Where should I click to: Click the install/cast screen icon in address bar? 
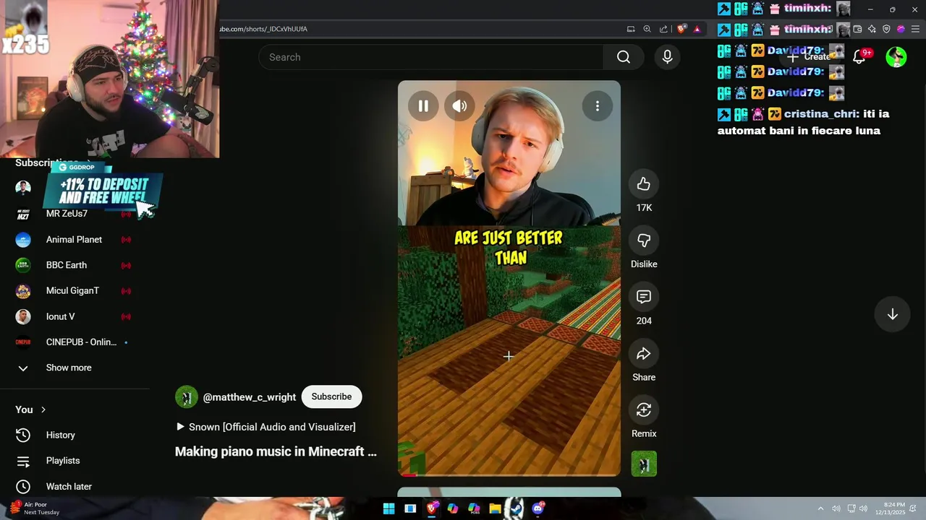[631, 29]
